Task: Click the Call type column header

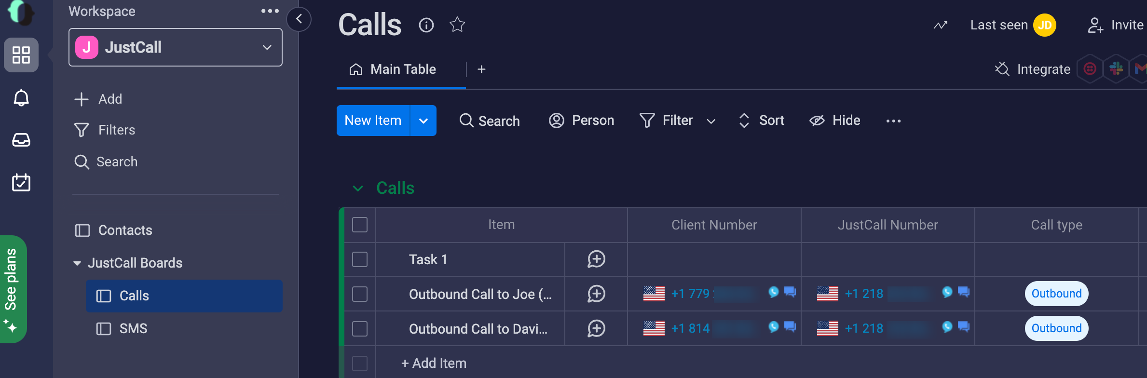Action: click(x=1057, y=225)
